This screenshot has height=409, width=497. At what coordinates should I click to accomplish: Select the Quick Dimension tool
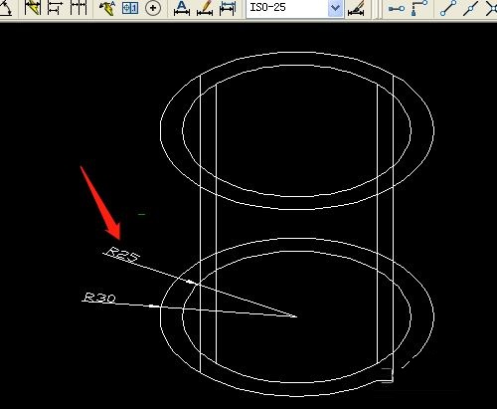(x=33, y=7)
